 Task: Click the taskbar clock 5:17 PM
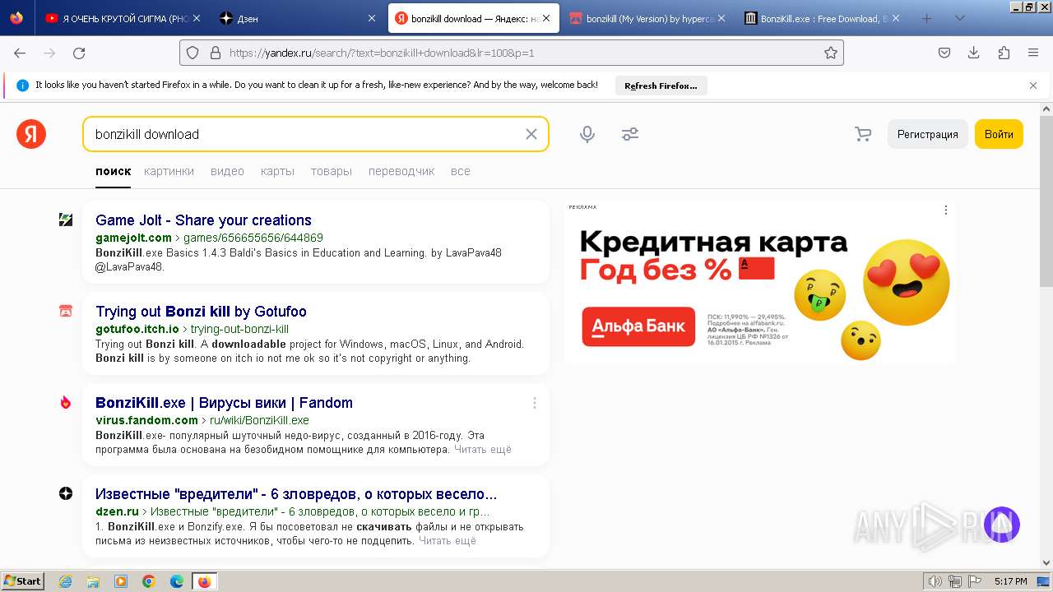1010,581
